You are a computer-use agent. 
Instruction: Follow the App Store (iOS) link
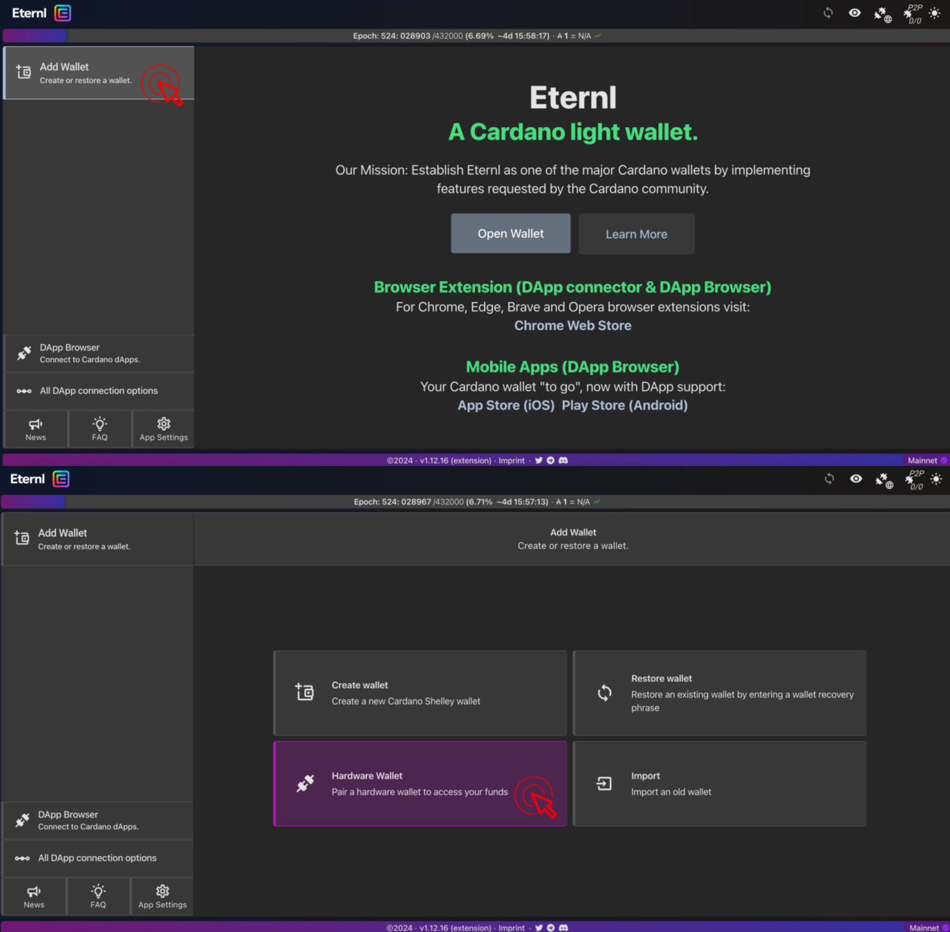click(506, 405)
